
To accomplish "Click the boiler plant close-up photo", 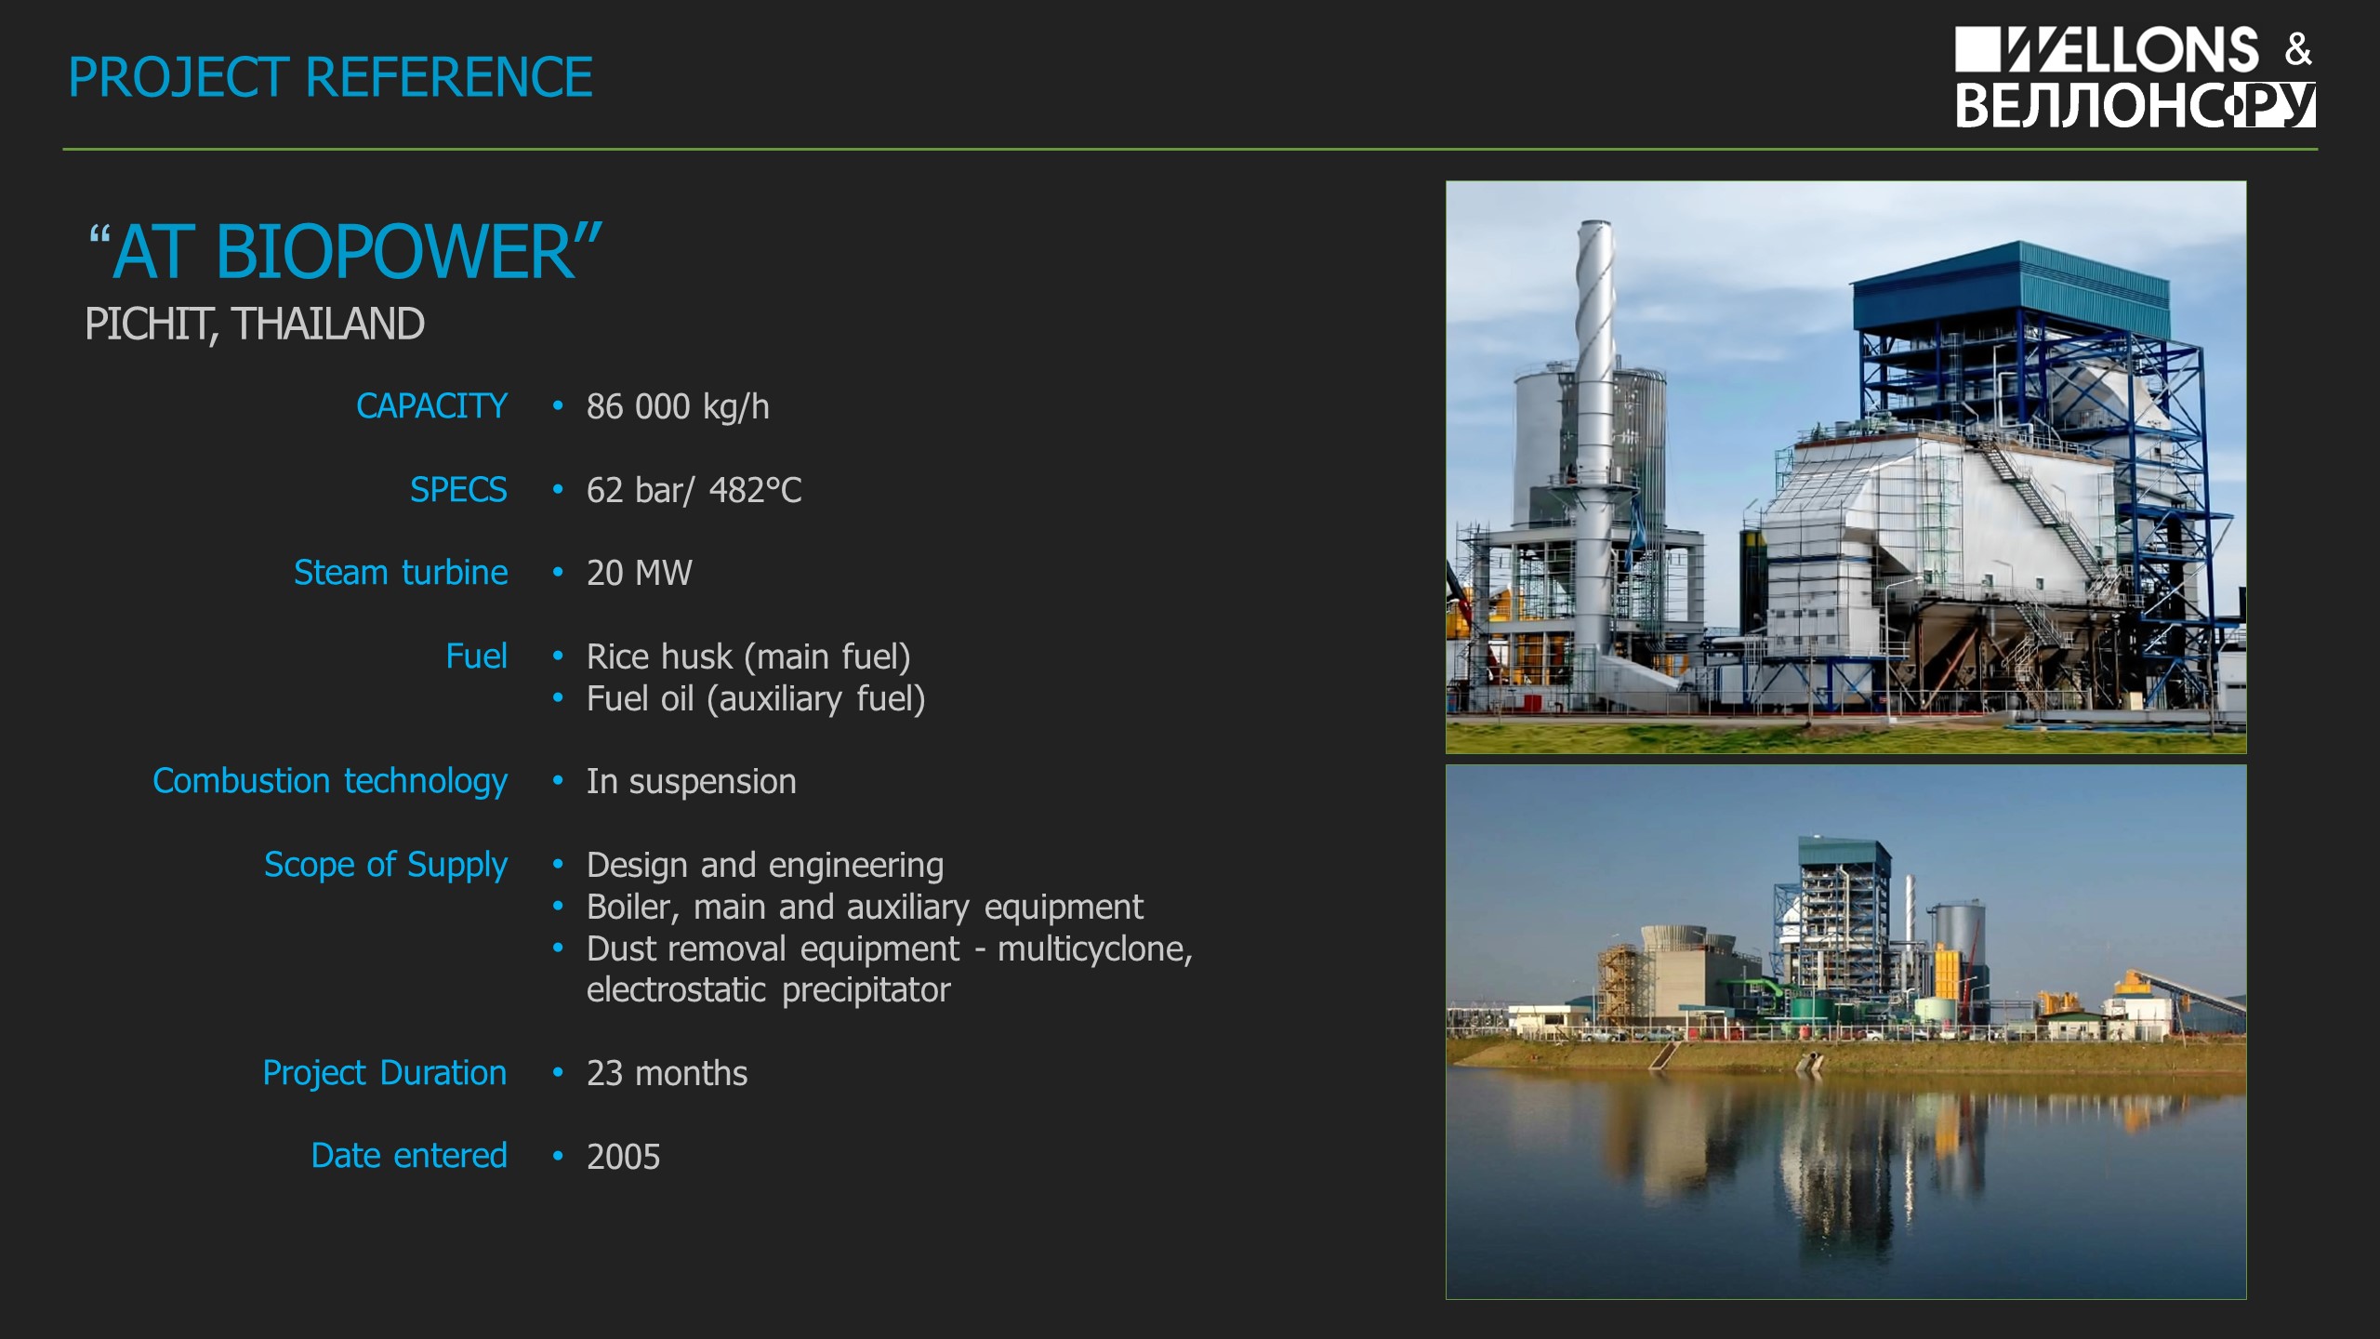I will pyautogui.click(x=1845, y=467).
